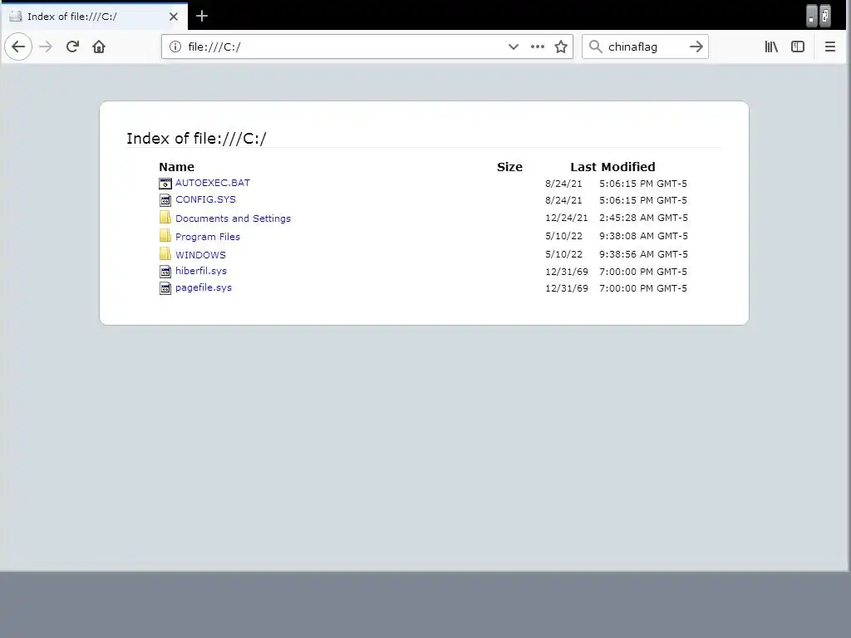851x638 pixels.
Task: Click the pagefile.sys file icon
Action: [165, 288]
